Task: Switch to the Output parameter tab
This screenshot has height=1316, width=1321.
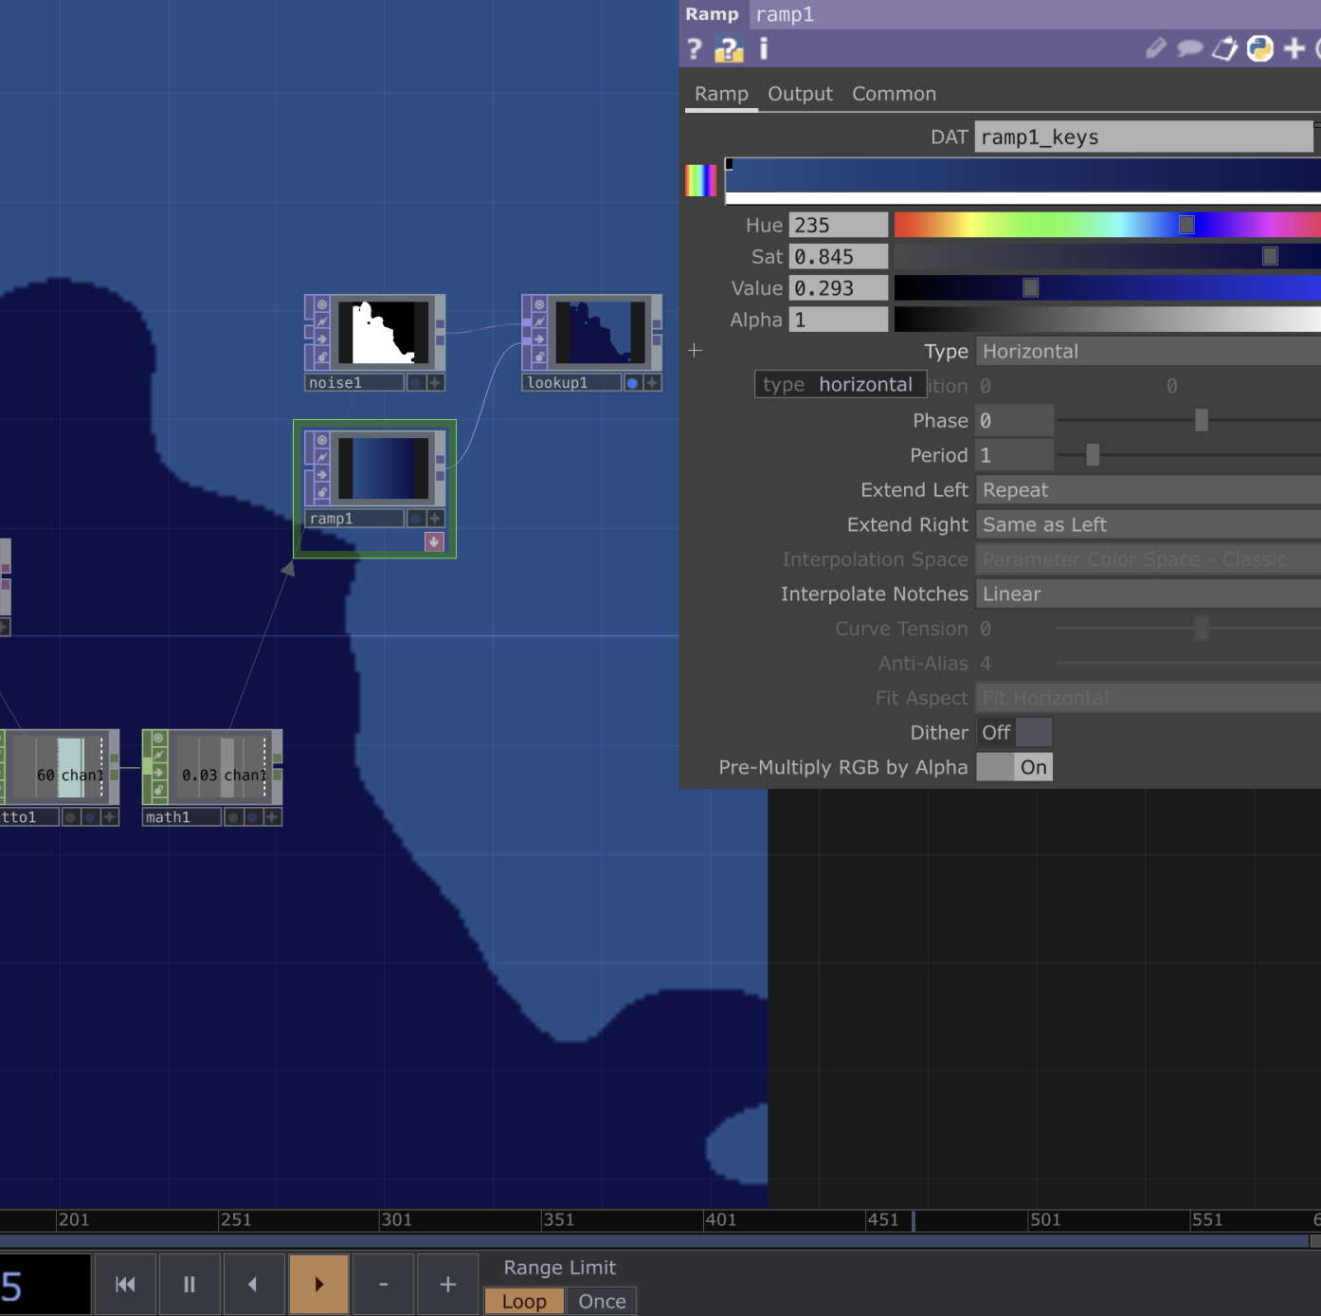Action: click(x=800, y=94)
